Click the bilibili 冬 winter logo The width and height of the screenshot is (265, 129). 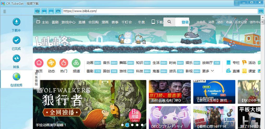point(53,41)
